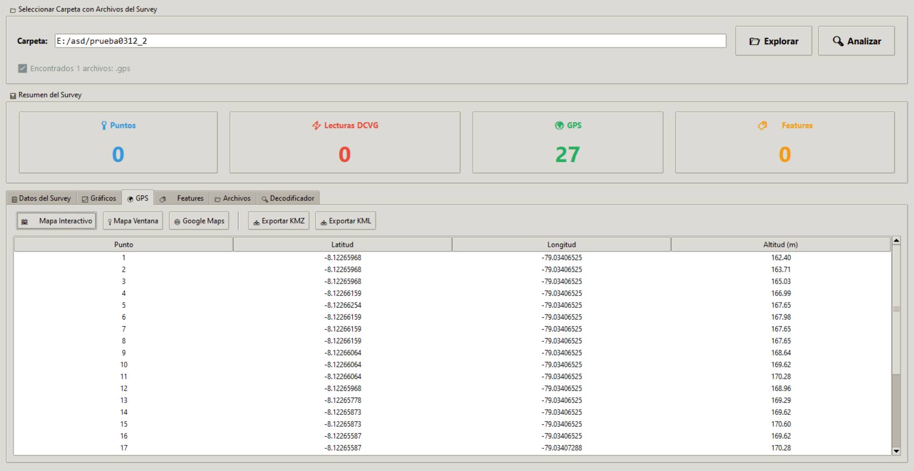Select the Features tab

181,198
